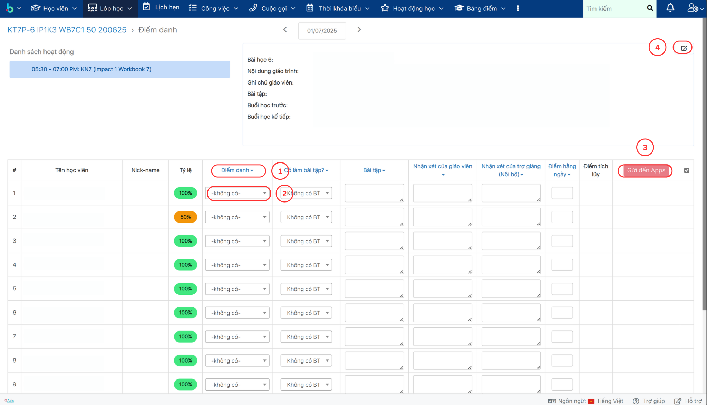This screenshot has height=405, width=707.
Task: Expand the Điểm danh column header menu
Action: (x=238, y=170)
